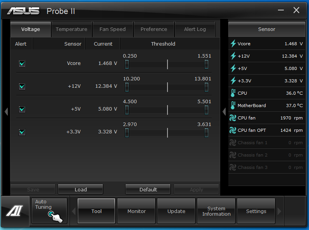Click the CPU fan OPT 1424 rpm reading
The height and width of the screenshot is (230, 309).
(292, 130)
